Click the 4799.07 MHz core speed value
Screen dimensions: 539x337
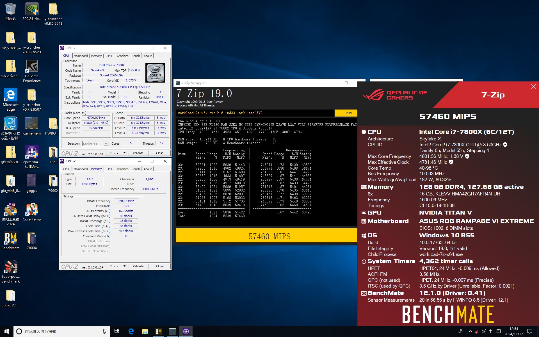tap(96, 118)
